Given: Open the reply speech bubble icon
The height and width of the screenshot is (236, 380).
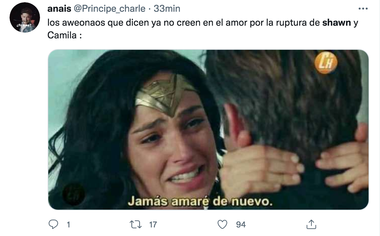Looking at the screenshot, I should pos(53,224).
